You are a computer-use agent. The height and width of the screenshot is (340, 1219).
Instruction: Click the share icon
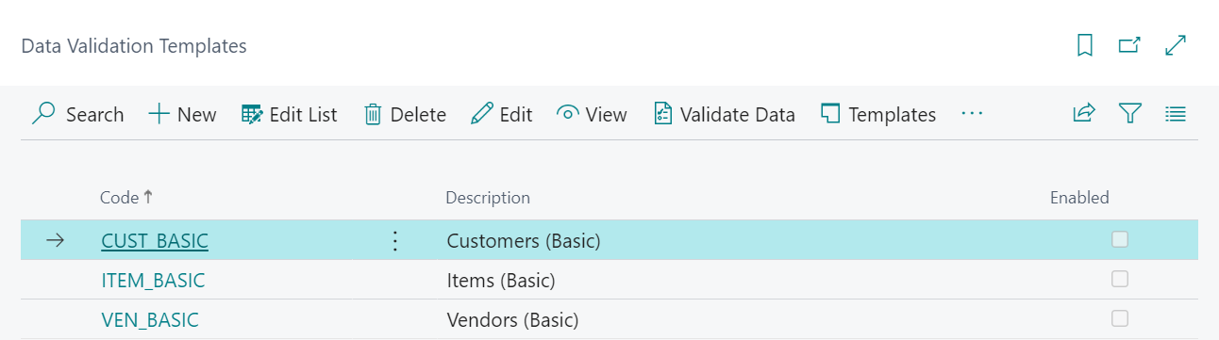pos(1084,114)
